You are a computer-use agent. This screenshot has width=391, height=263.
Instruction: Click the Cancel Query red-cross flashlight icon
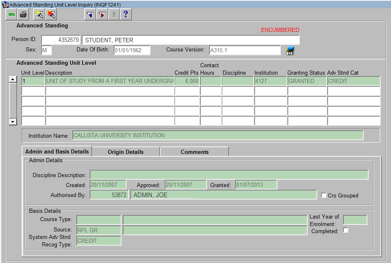click(51, 15)
